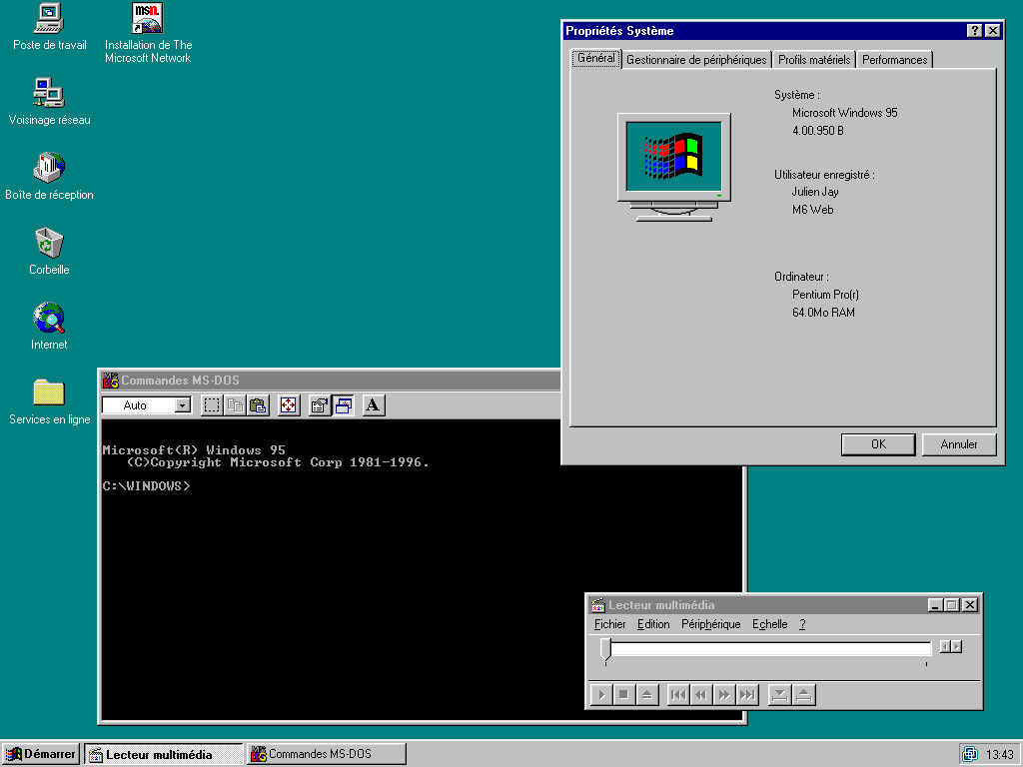1023x767 pixels.
Task: Click the Font 'A' icon in MS-DOS toolbar
Action: coord(374,405)
